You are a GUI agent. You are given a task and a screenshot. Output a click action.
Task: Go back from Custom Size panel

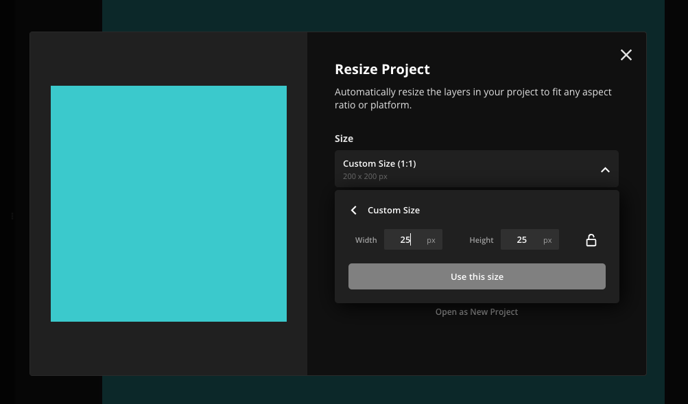354,211
